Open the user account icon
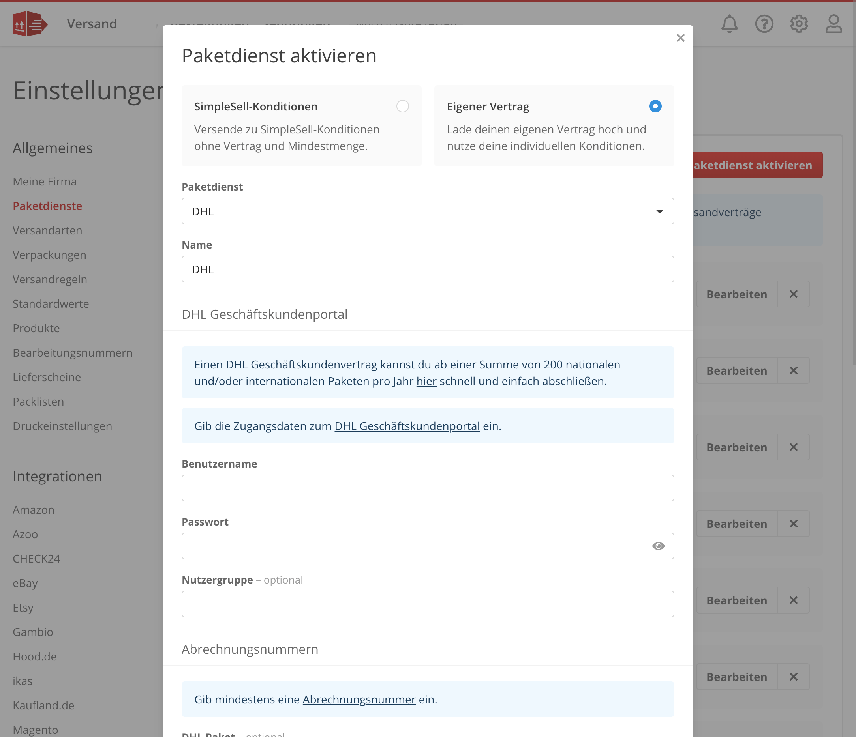This screenshot has height=737, width=856. click(833, 24)
